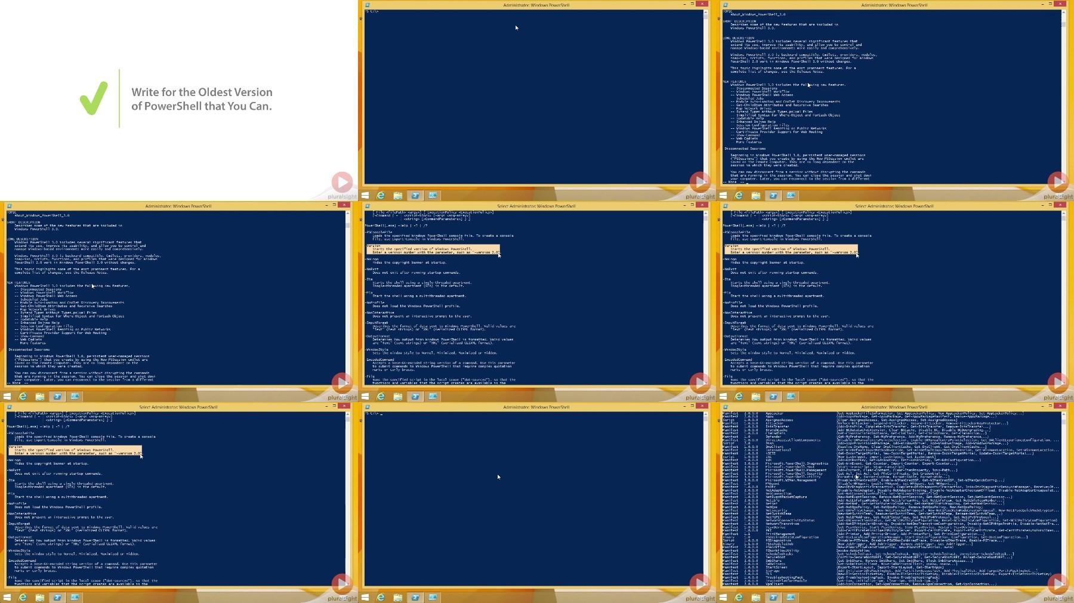Click the last taskbar icon under the module list window

point(791,597)
